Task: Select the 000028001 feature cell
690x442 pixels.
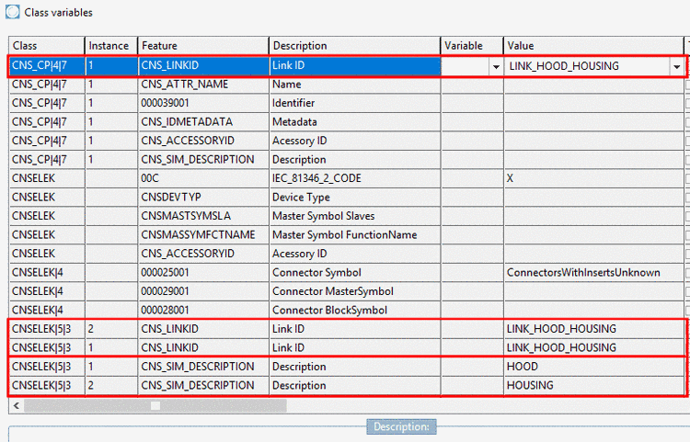Action: 203,311
